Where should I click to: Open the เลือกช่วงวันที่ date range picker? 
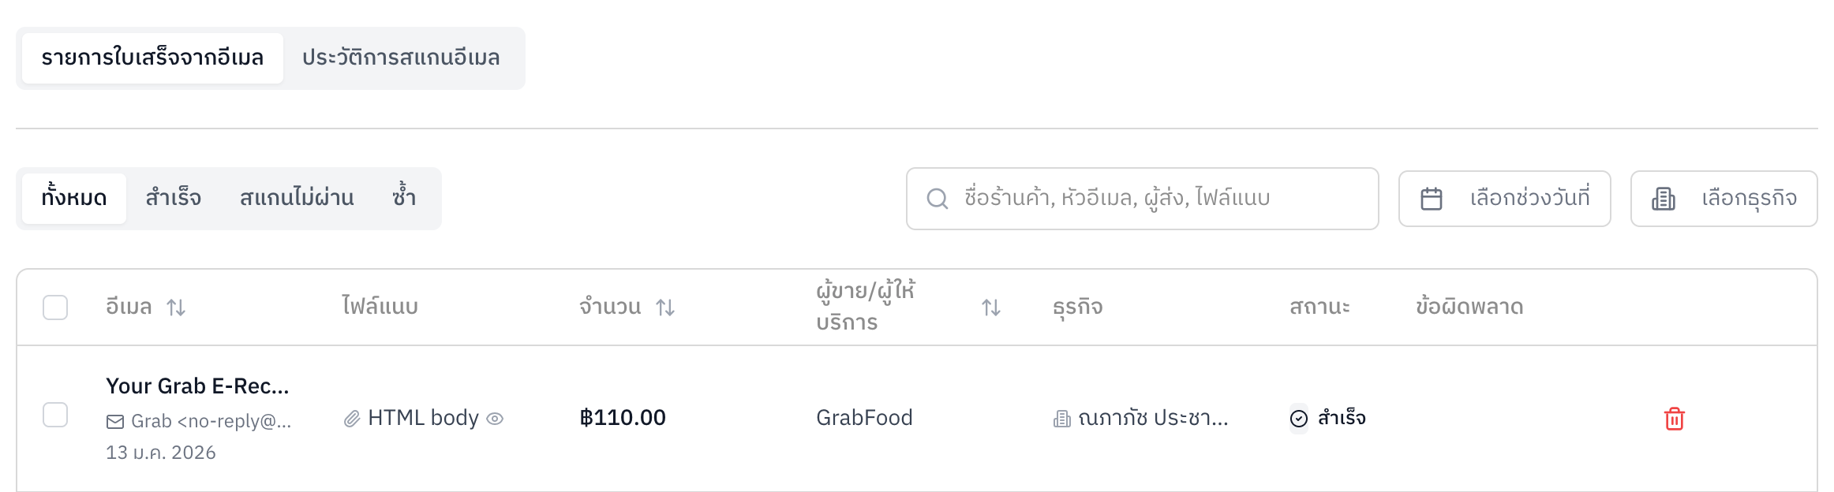(x=1503, y=198)
